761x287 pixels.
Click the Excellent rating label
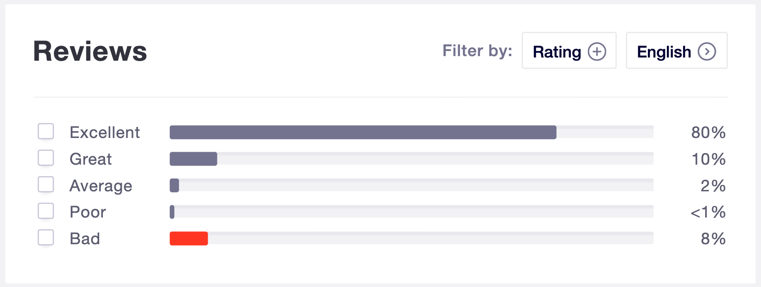(105, 132)
